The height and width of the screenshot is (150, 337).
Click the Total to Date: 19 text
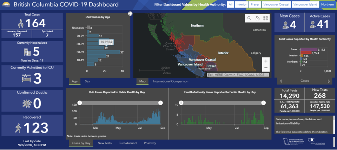pos(32,60)
